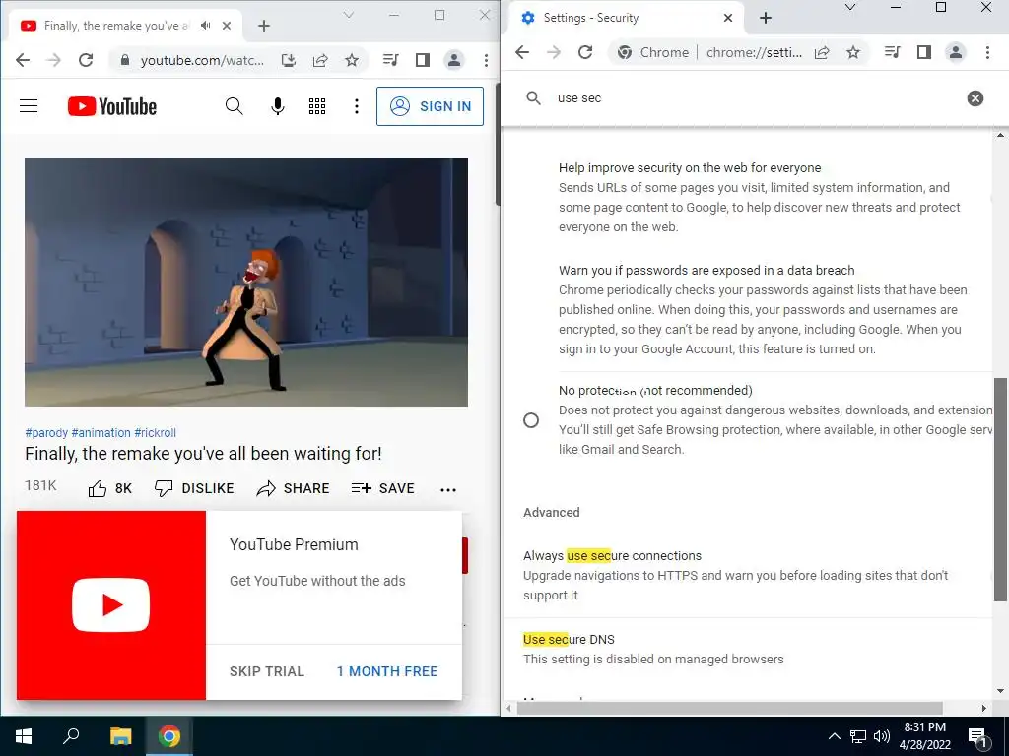The image size is (1009, 756).
Task: Click SKIP TRIAL in Premium popup
Action: click(x=266, y=671)
